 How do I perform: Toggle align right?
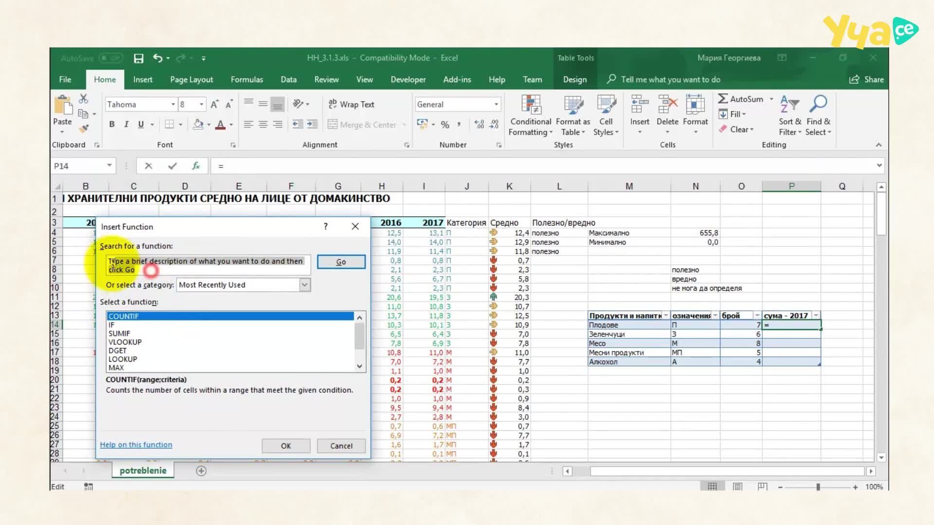point(278,125)
